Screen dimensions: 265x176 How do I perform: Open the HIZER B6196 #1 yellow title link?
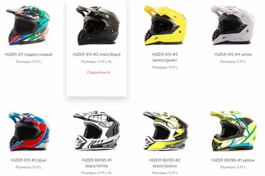tap(233, 160)
